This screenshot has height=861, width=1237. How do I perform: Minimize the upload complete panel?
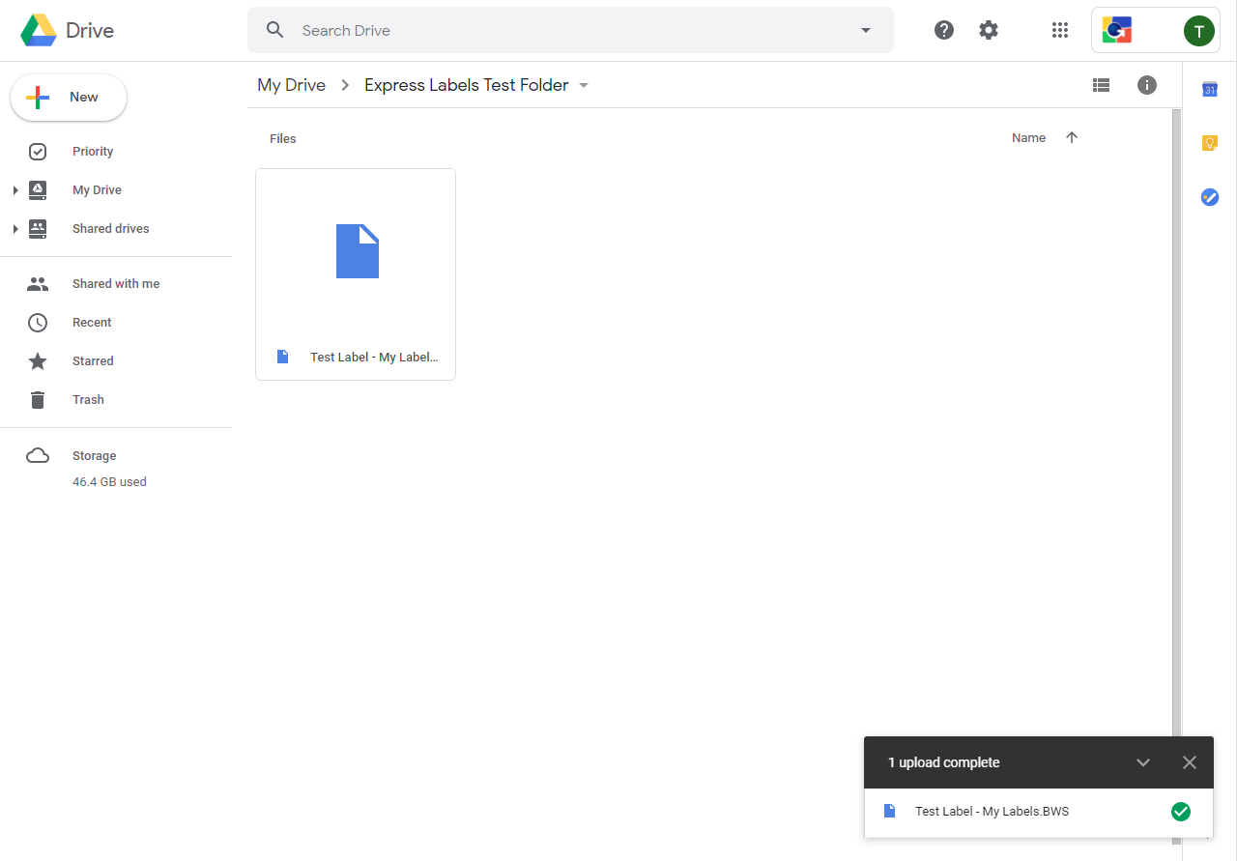coord(1143,762)
